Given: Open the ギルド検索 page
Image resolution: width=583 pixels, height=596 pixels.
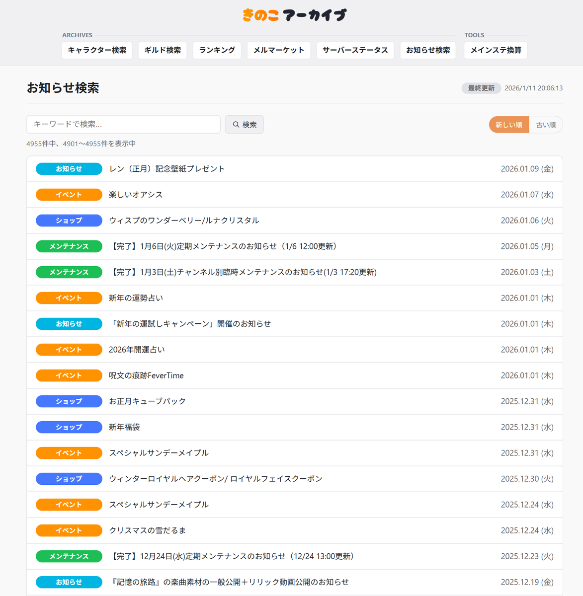Looking at the screenshot, I should [x=163, y=50].
